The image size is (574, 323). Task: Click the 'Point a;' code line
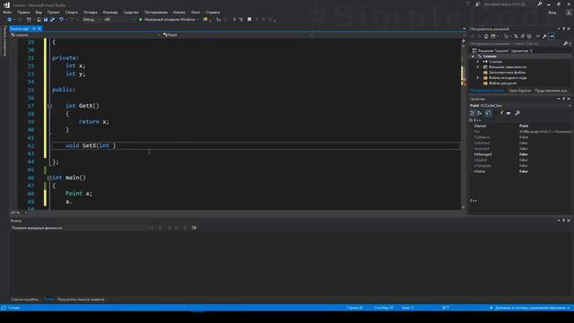[x=79, y=194]
